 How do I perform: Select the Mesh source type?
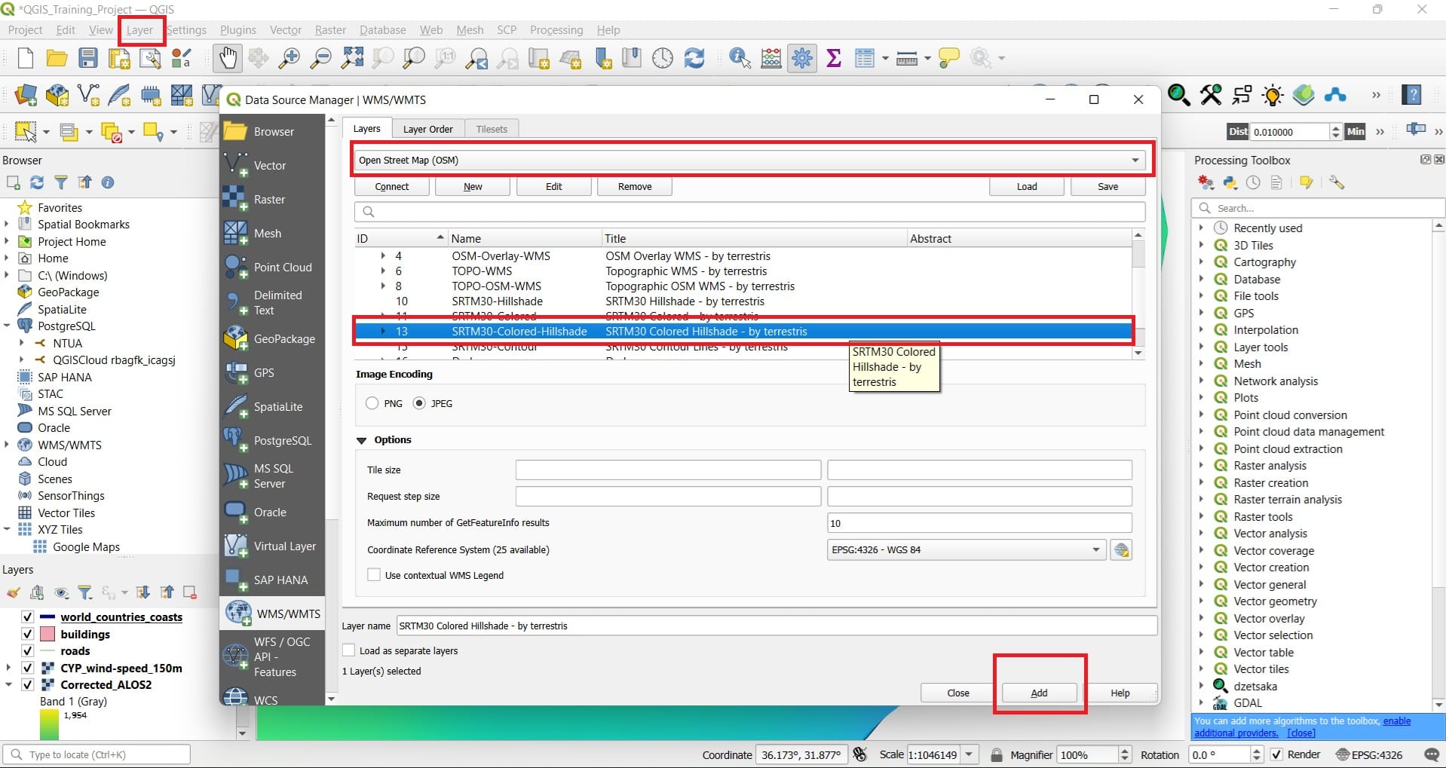click(272, 233)
